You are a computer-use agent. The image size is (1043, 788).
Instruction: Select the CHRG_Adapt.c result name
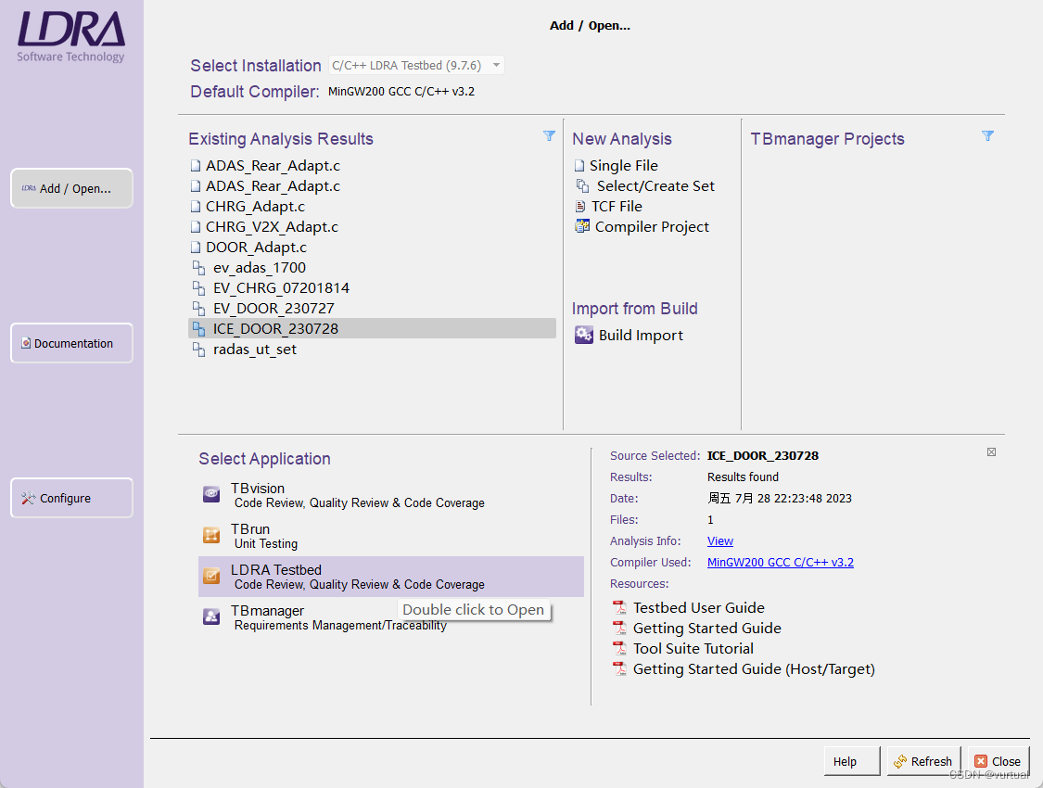[x=256, y=206]
